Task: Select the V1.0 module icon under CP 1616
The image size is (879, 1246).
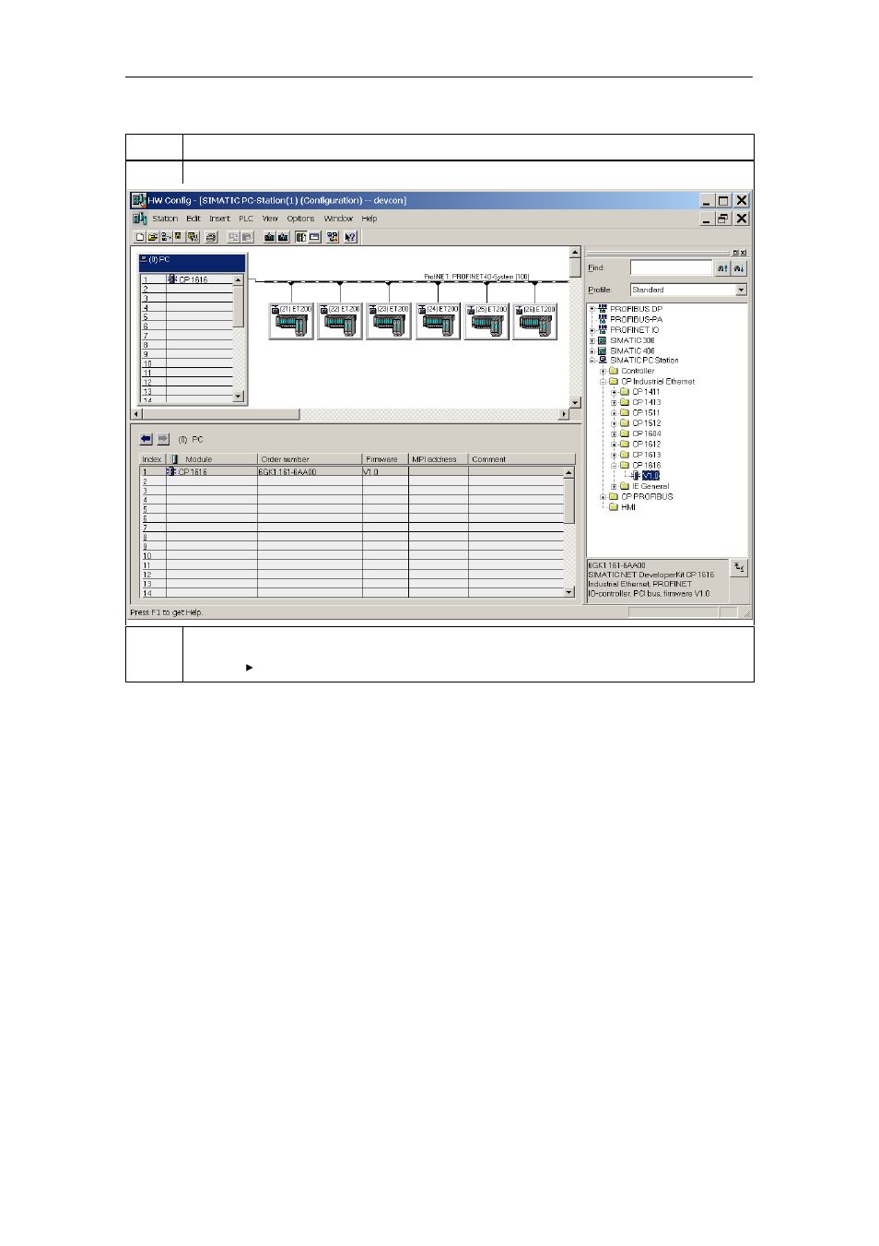Action: pyautogui.click(x=636, y=476)
